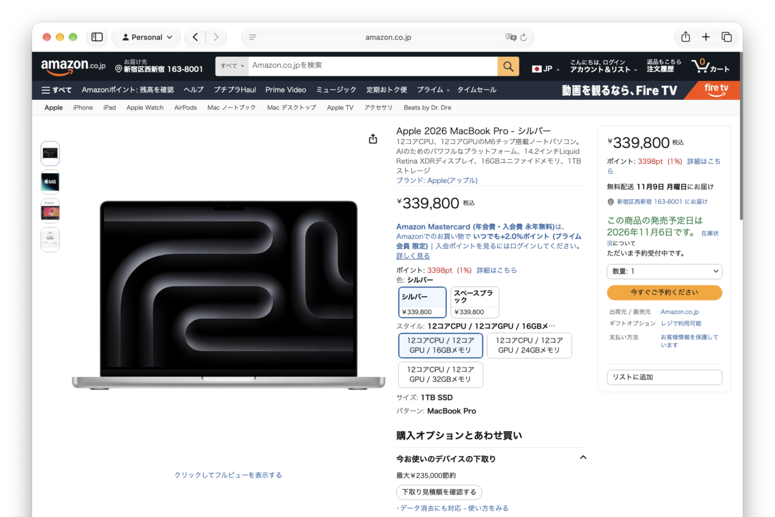This screenshot has height=517, width=775.
Task: Open the 数量: 1 quantity dropdown
Action: coord(664,271)
